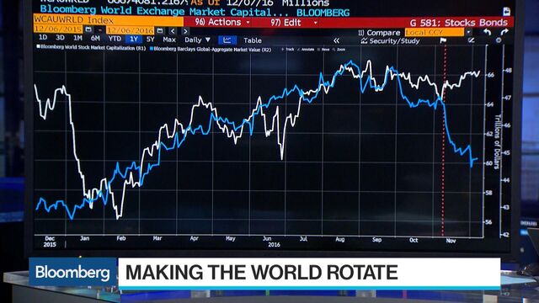Click the 60 value on right axis
Viewport: 539px width, 303px height.
[x=488, y=162]
